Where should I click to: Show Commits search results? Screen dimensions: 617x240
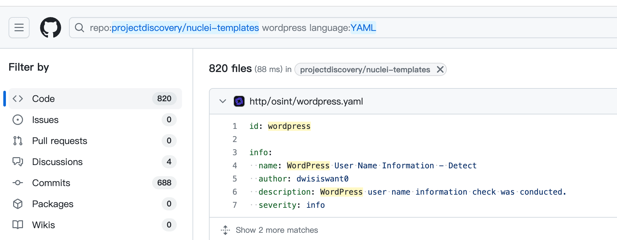point(51,183)
